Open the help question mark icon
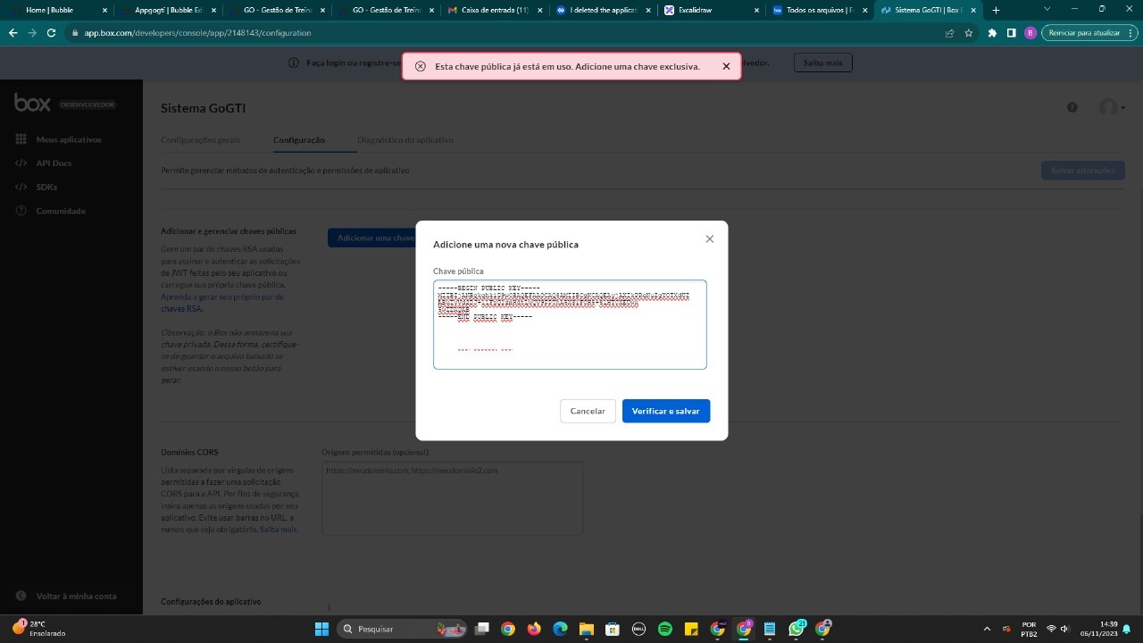Viewport: 1143px width, 643px height. click(1072, 107)
